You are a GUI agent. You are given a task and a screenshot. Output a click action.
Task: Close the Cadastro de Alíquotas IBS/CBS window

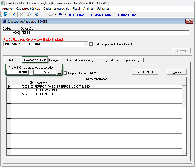click(x=189, y=21)
